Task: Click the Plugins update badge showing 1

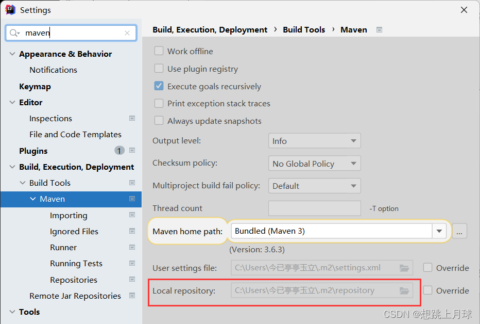Action: (x=119, y=151)
